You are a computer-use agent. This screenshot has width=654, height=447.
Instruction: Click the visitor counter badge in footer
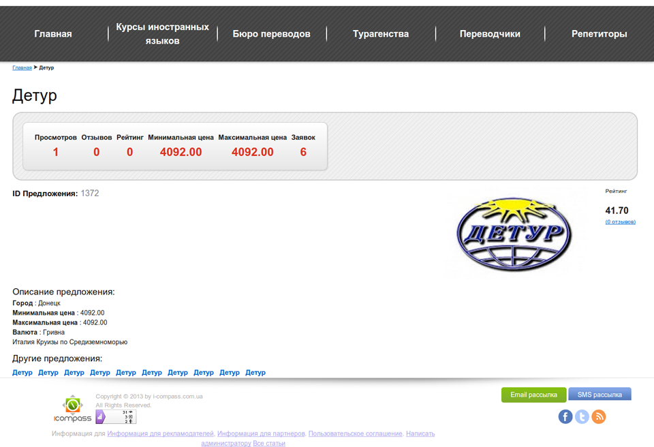[x=116, y=416]
